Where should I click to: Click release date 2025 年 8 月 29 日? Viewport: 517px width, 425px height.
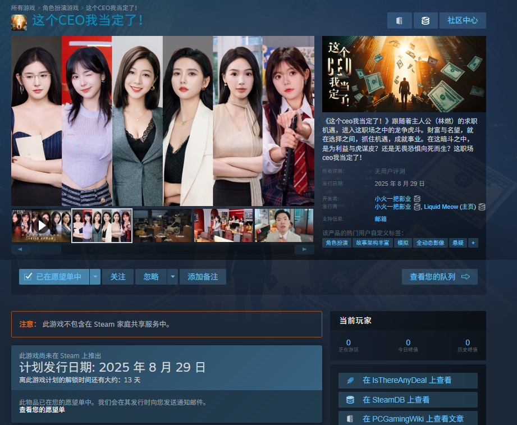tap(399, 184)
